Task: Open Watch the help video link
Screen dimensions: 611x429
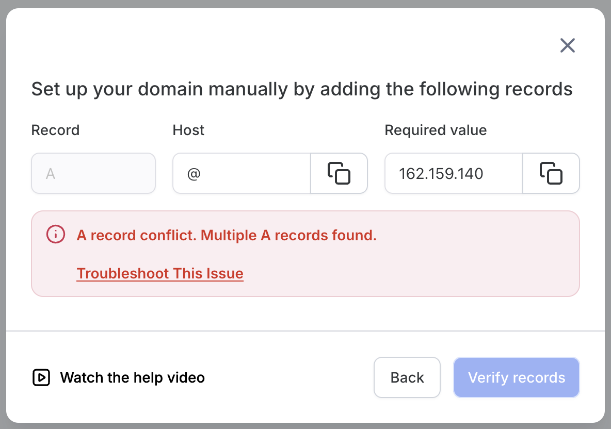Action: click(133, 377)
